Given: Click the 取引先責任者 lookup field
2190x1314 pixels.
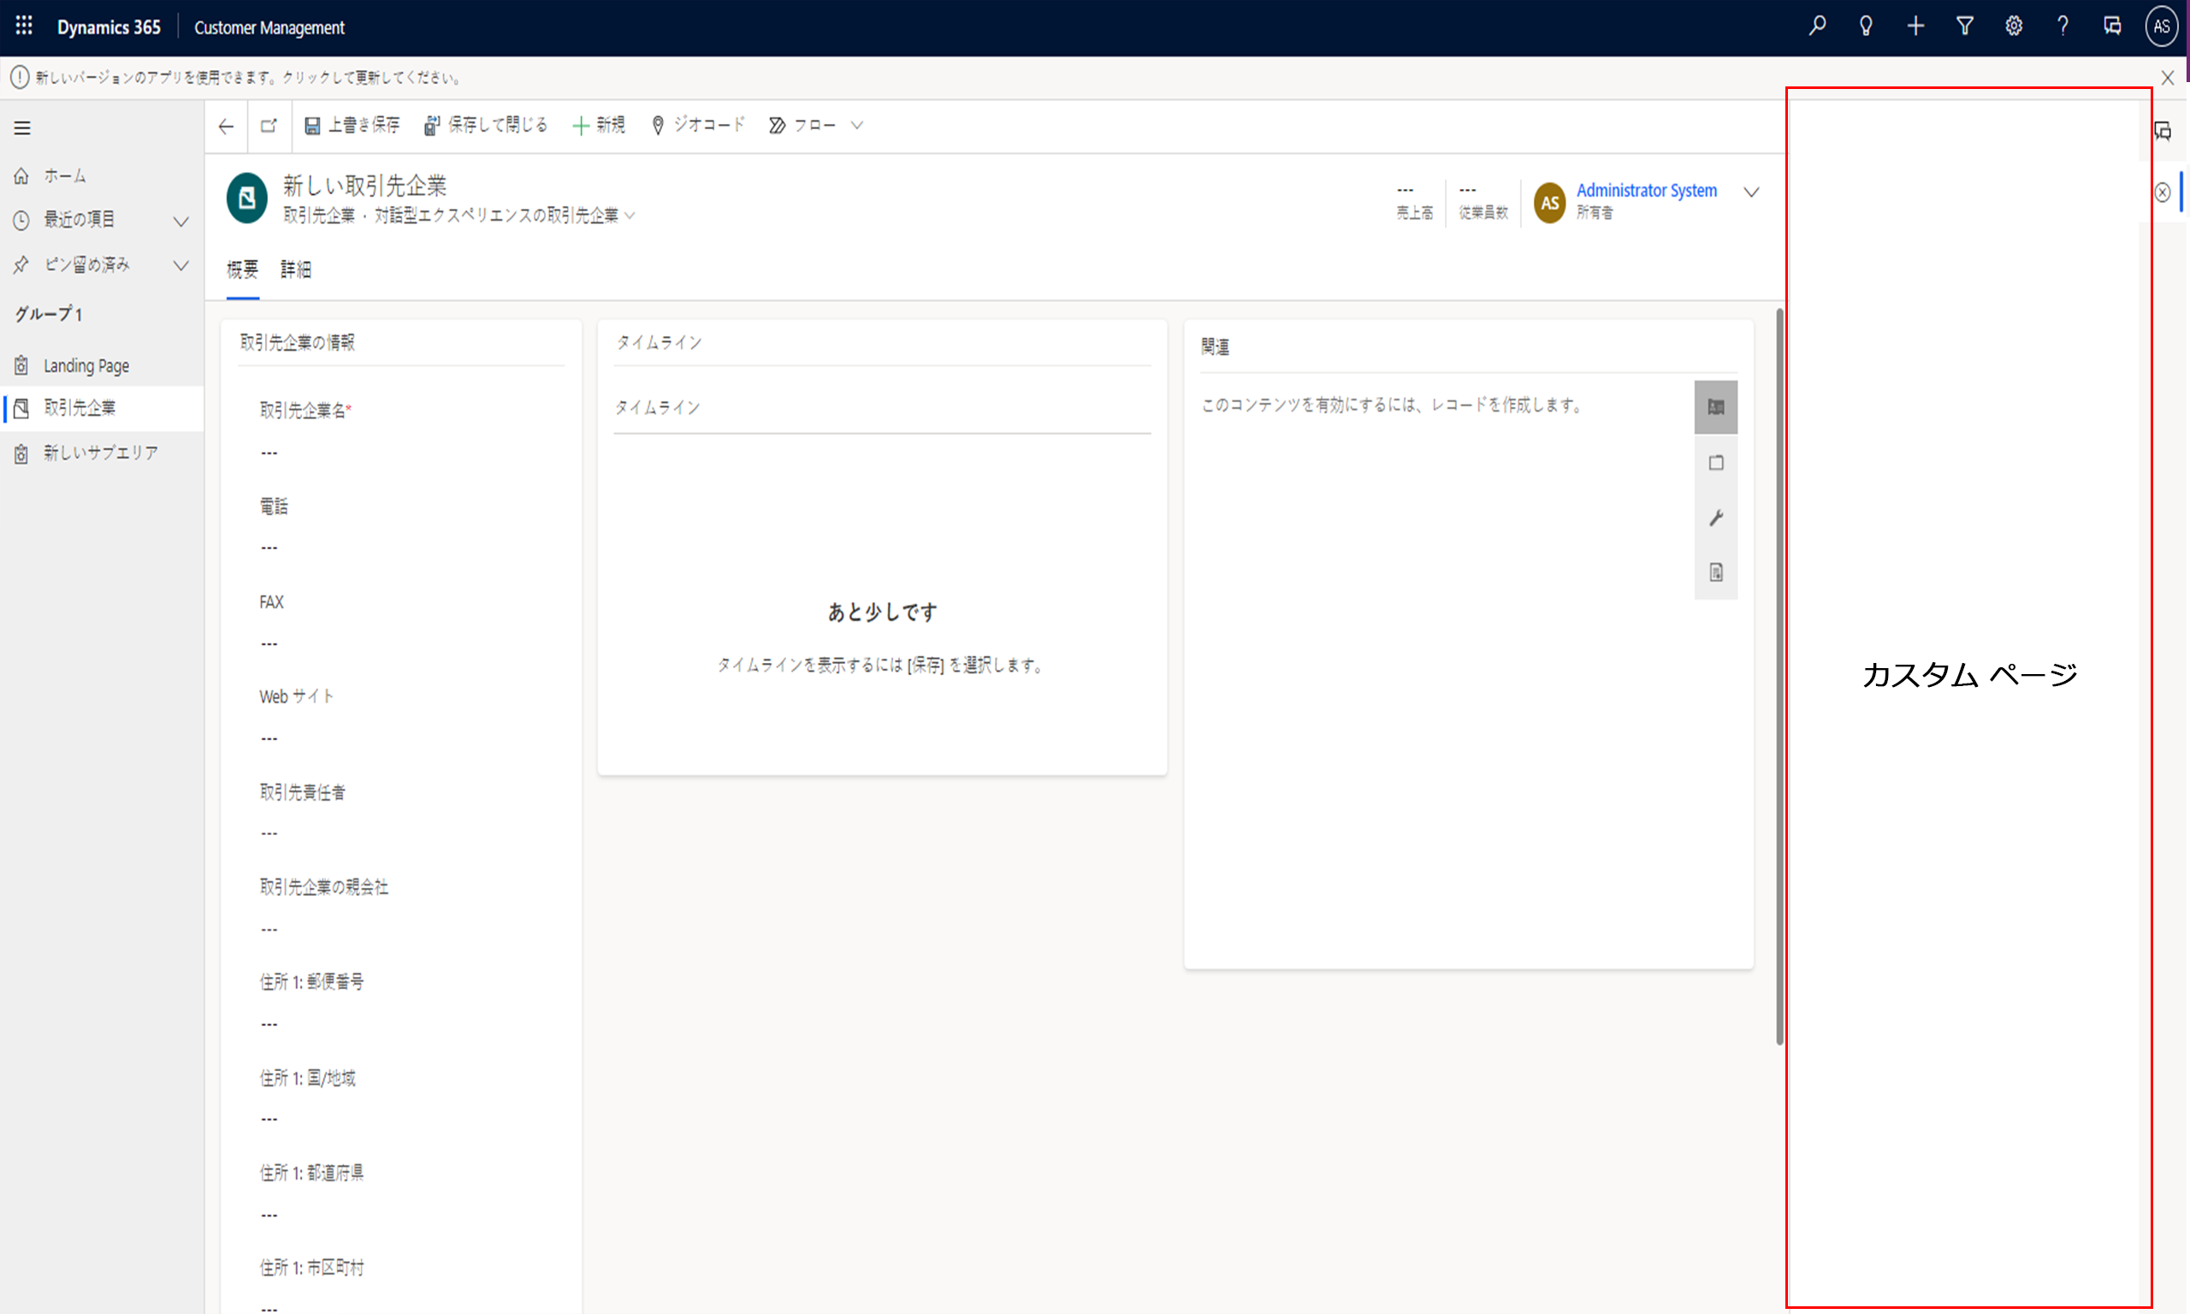Looking at the screenshot, I should 410,833.
